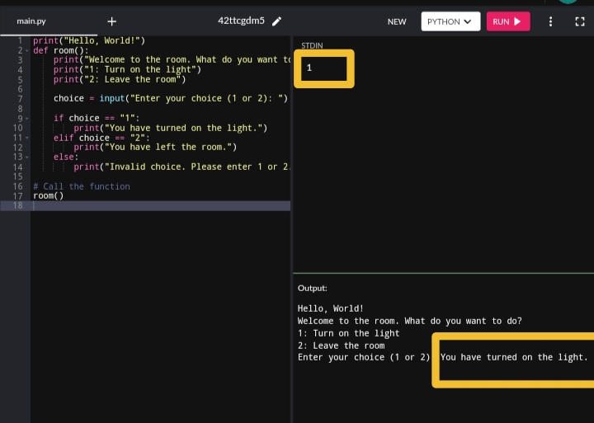This screenshot has height=423, width=594.
Task: Click the Output: label
Action: pos(312,289)
